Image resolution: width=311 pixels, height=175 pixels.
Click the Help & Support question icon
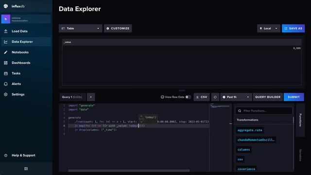point(6,156)
